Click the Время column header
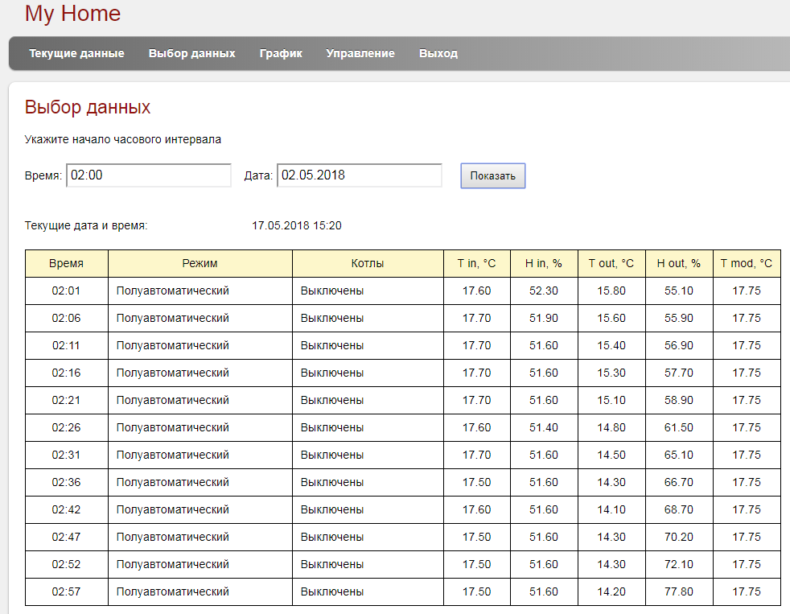Viewport: 790px width, 614px height. (x=67, y=264)
